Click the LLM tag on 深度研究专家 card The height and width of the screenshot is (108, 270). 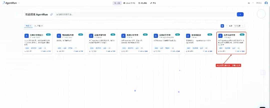tap(162, 48)
